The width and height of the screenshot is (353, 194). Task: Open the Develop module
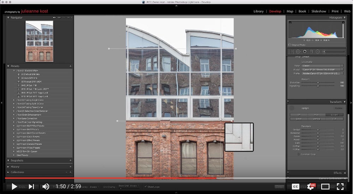[275, 11]
